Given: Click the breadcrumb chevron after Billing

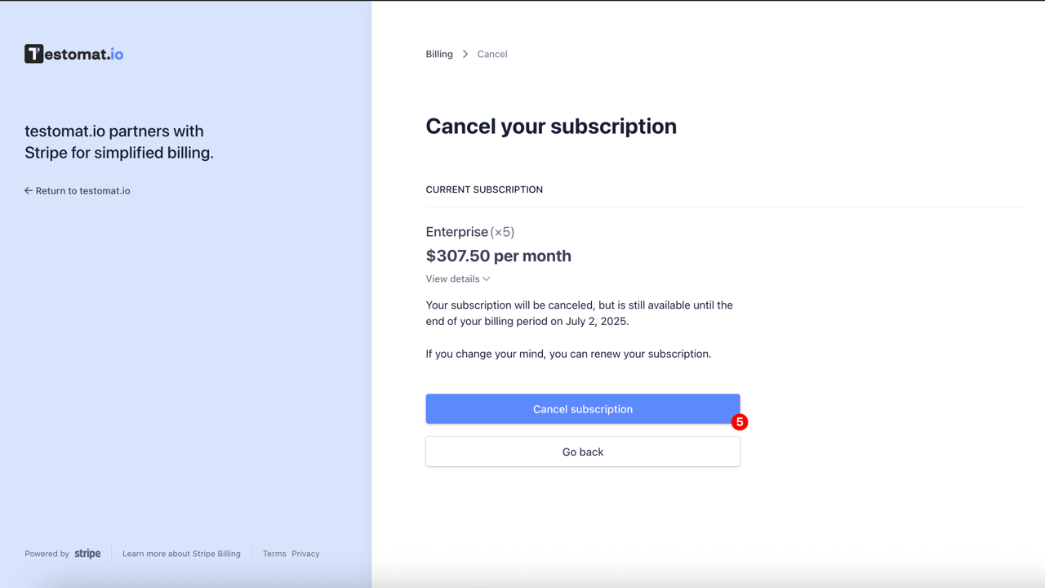Looking at the screenshot, I should [465, 54].
